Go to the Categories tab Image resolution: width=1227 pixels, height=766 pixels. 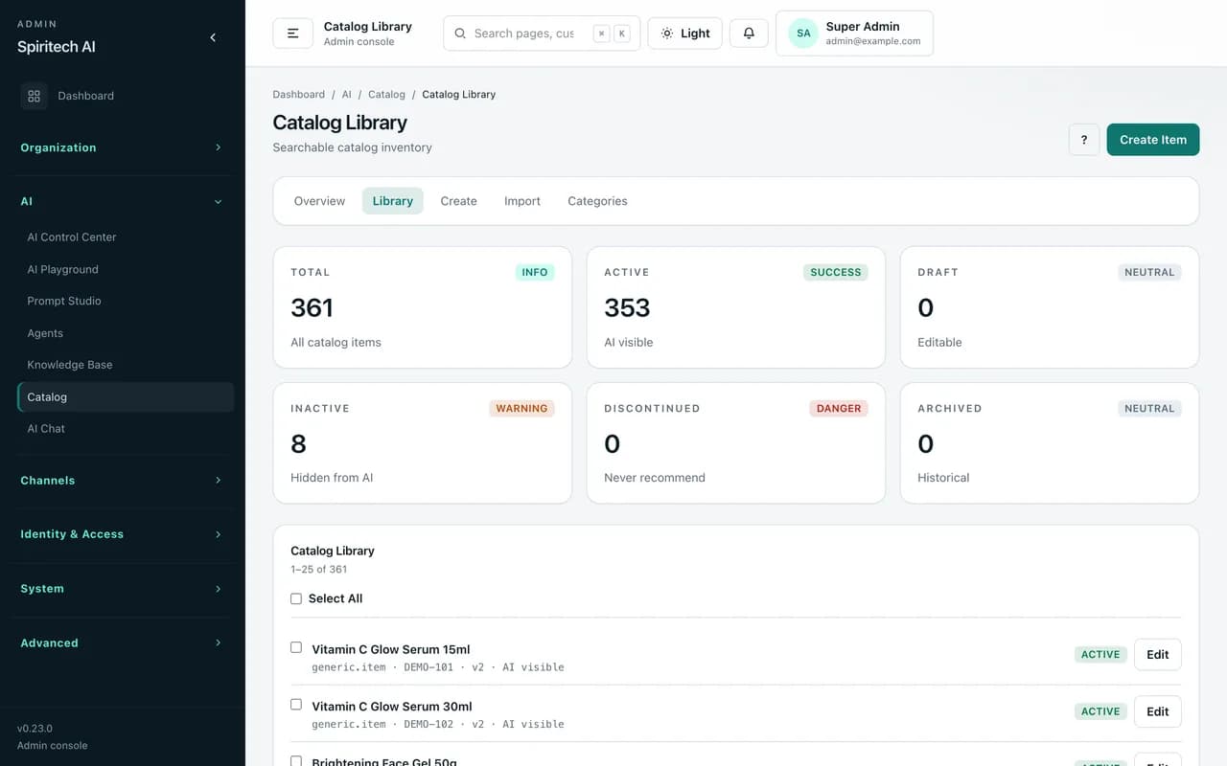pos(597,201)
